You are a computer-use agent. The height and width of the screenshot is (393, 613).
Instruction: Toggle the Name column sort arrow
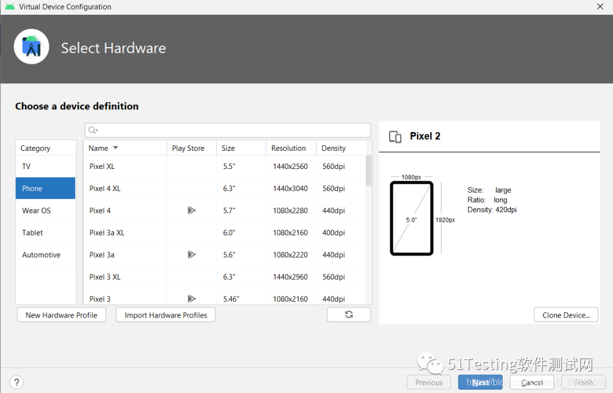tap(115, 147)
